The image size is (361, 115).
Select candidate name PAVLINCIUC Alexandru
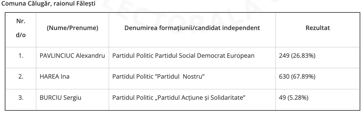(72, 56)
